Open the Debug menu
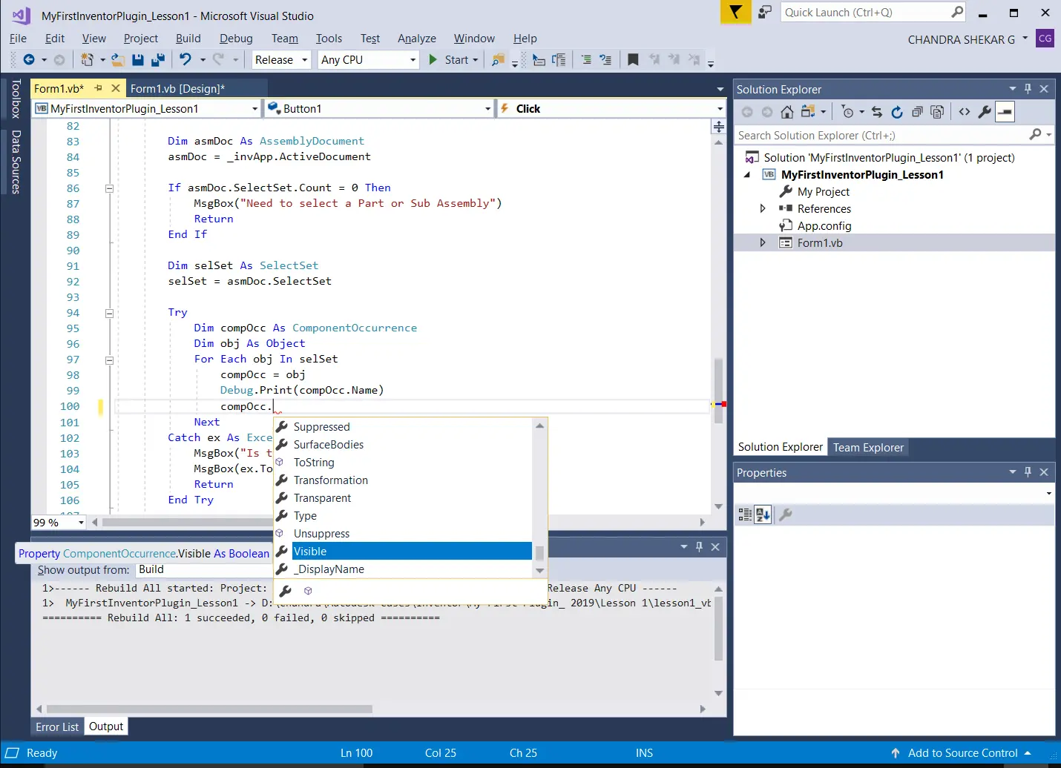1061x768 pixels. [x=236, y=39]
